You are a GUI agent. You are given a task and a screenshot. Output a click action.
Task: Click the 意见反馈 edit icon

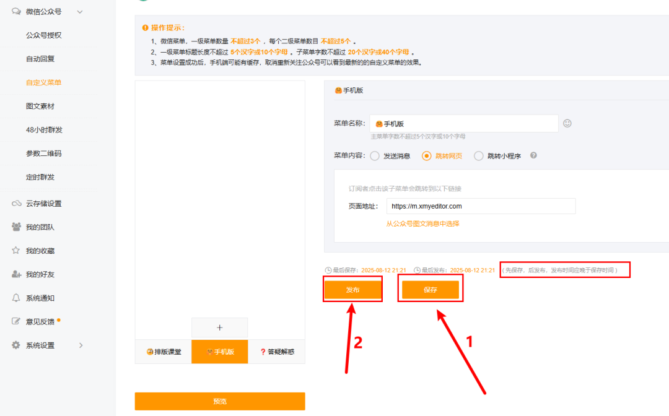click(17, 321)
